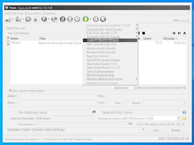Stop encoding with the toolbar X icon
The height and width of the screenshot is (145, 194).
point(103,19)
